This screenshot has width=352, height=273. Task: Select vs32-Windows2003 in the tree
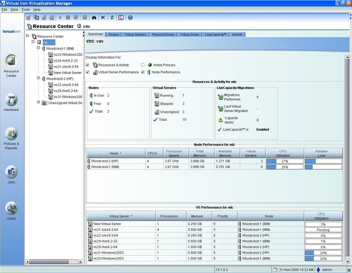point(65,55)
